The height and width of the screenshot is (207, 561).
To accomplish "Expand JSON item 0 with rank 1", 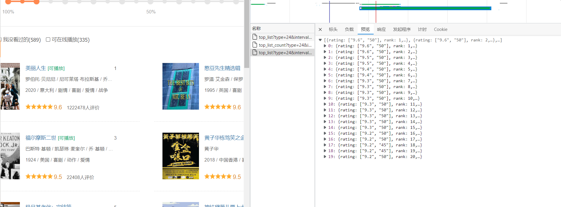I will pyautogui.click(x=325, y=46).
